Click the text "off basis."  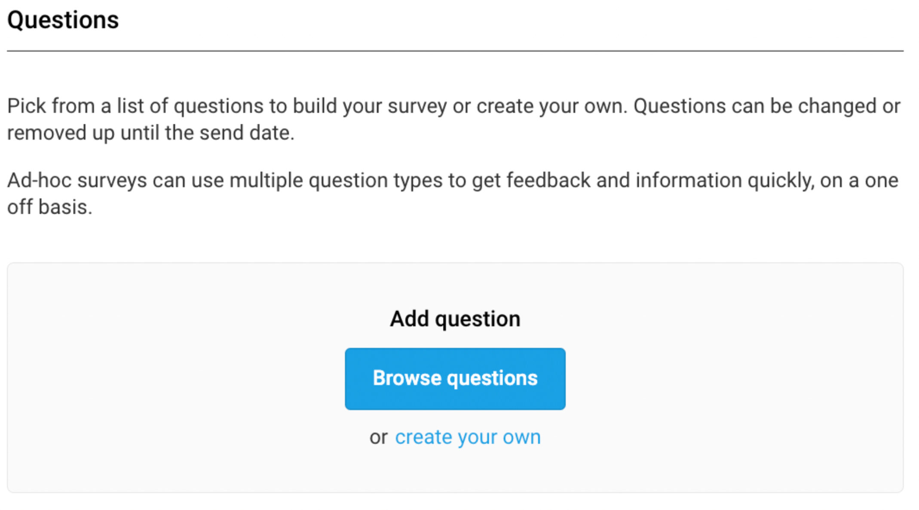[50, 207]
